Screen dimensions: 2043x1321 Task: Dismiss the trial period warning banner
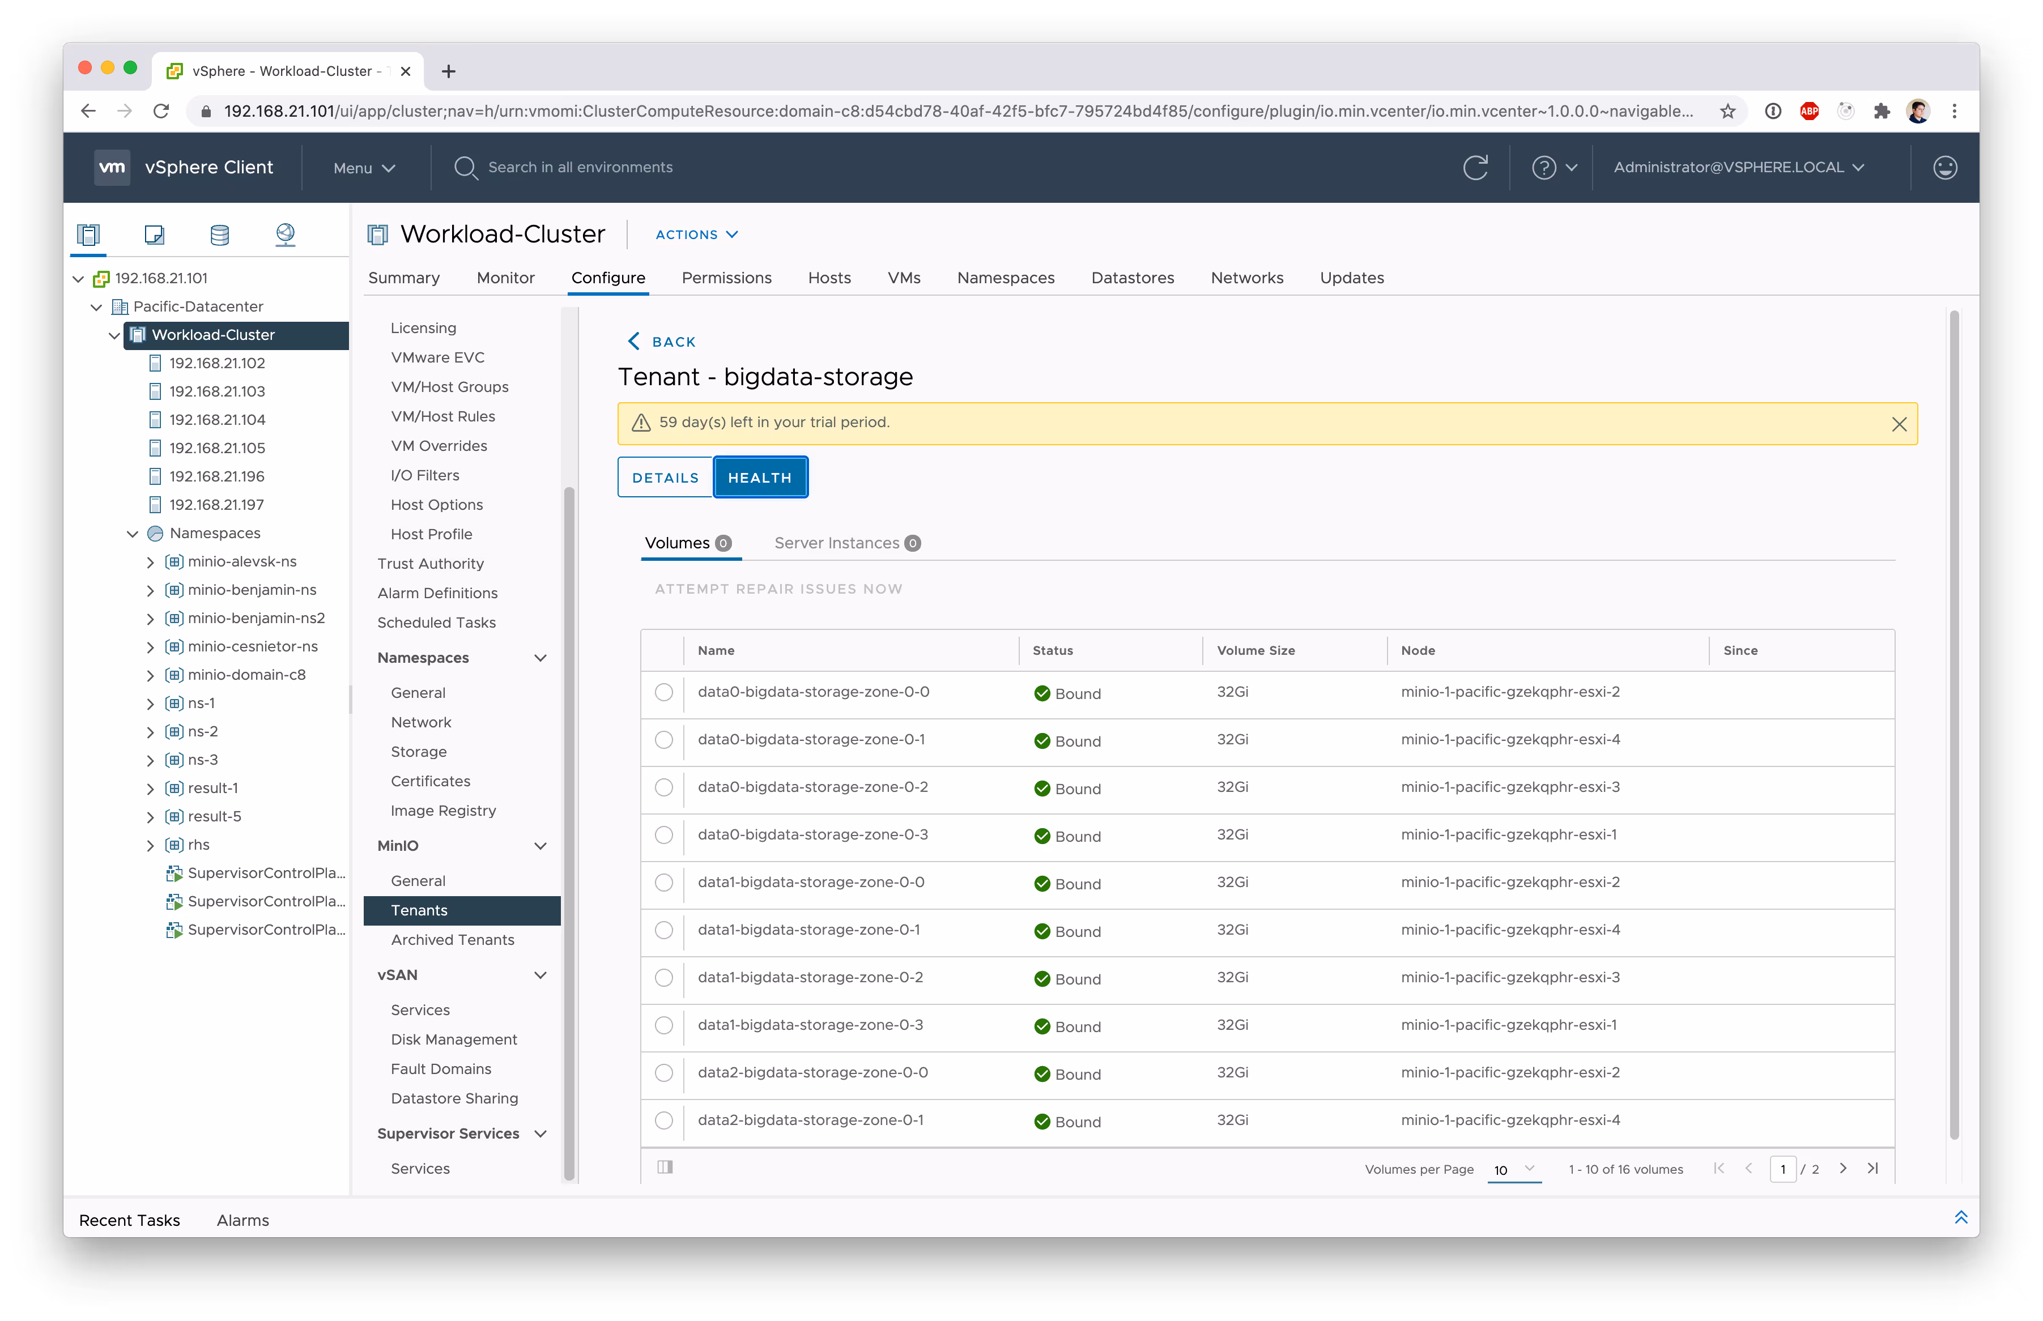(x=1899, y=424)
